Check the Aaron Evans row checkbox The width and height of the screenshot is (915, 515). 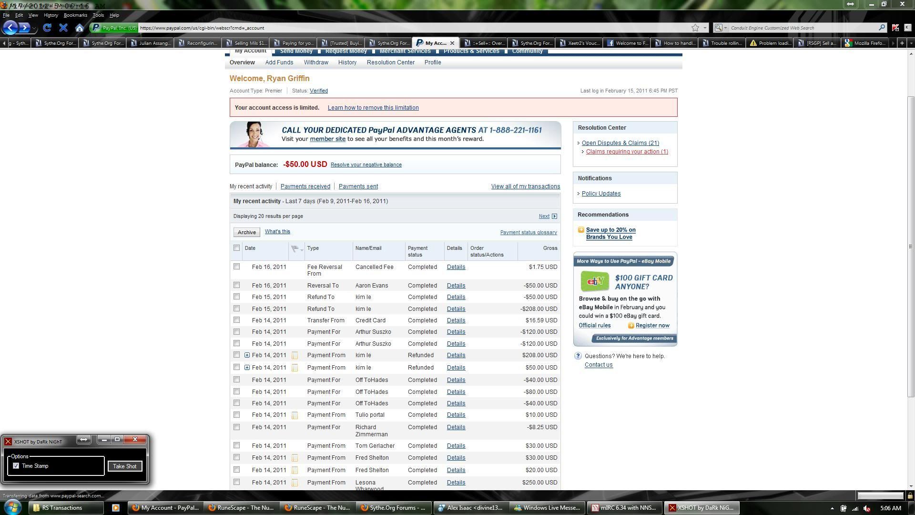[236, 285]
